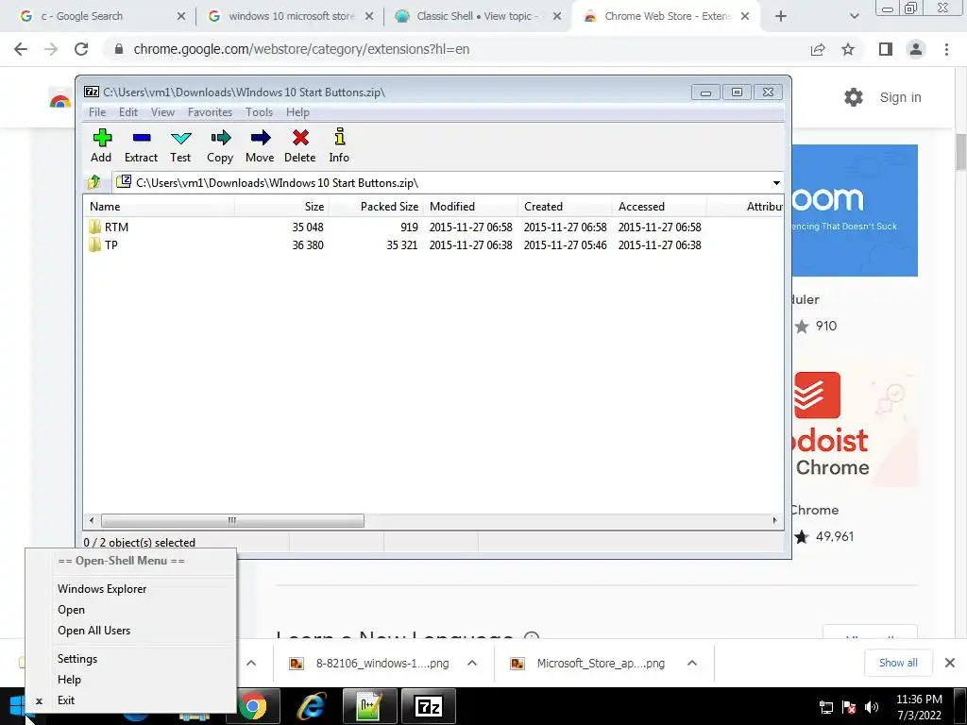The image size is (967, 725).
Task: Click Sign in on the Web Store
Action: point(900,97)
